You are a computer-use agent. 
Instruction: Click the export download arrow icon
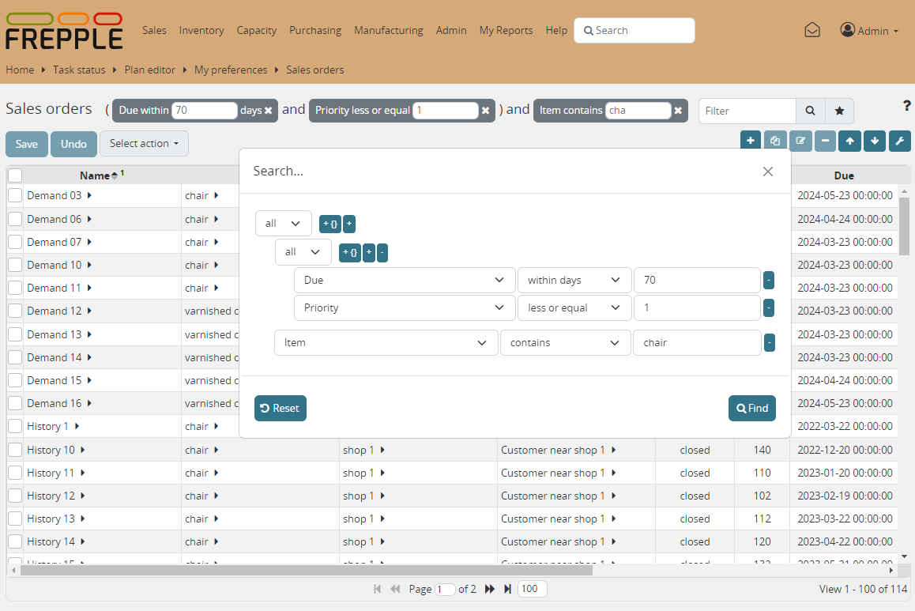click(x=874, y=141)
